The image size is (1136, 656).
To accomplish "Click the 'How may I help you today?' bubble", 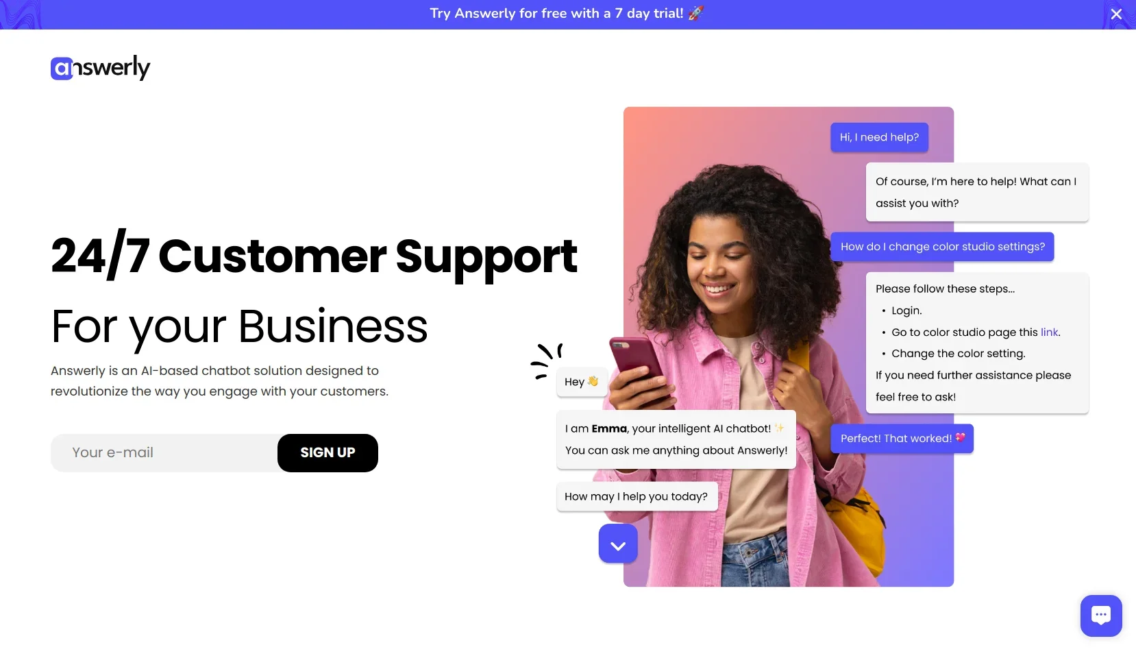I will click(637, 496).
